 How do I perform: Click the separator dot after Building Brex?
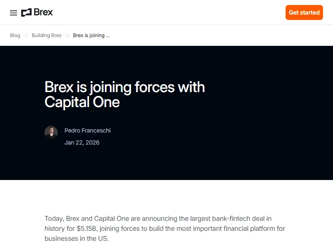67,35
